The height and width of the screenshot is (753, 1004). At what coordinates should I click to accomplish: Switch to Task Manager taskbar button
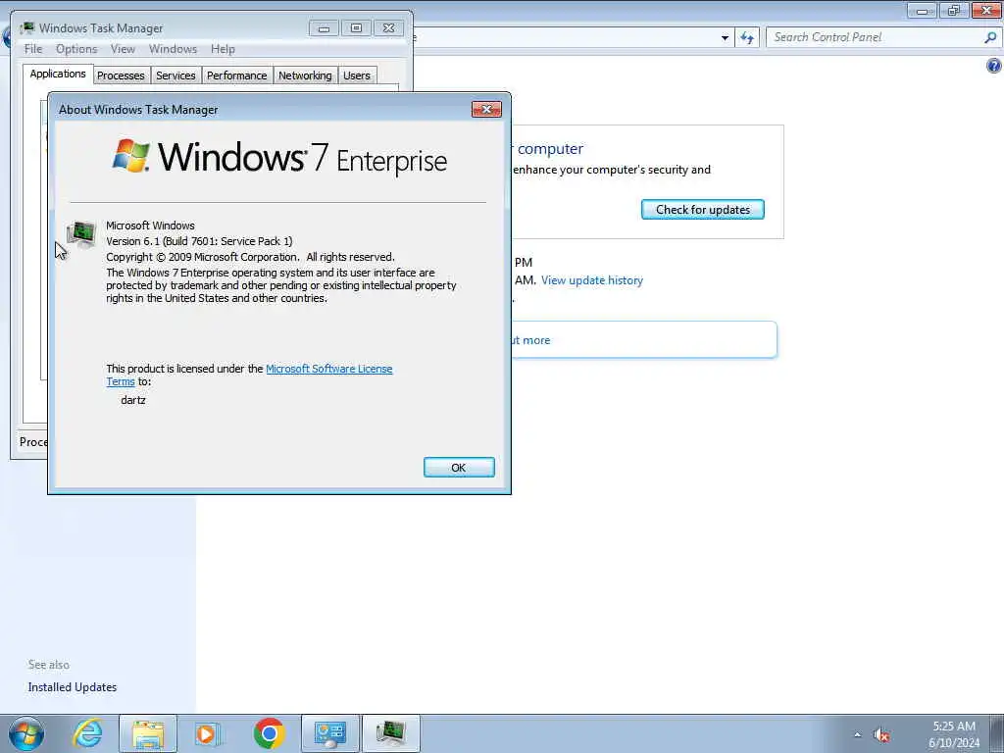tap(391, 733)
